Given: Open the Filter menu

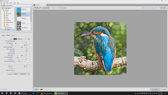Looking at the screenshot, I should tap(11, 3).
